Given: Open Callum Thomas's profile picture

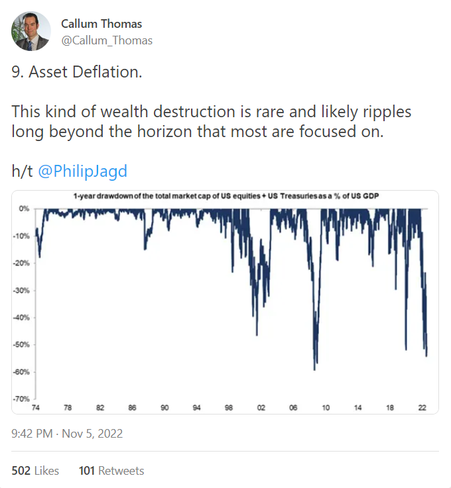Looking at the screenshot, I should click(31, 31).
